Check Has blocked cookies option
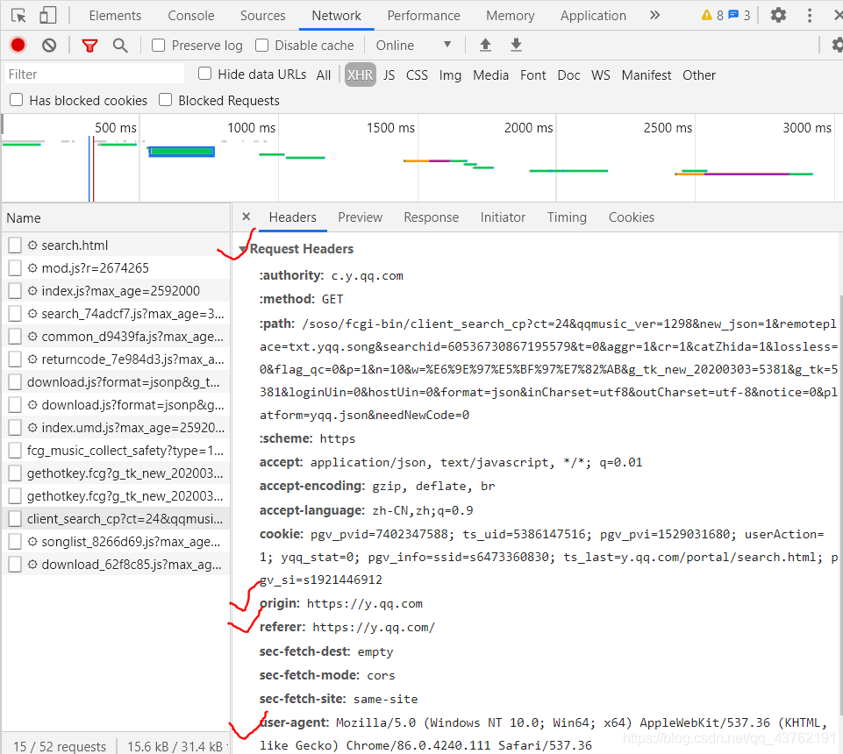The image size is (843, 754). pyautogui.click(x=16, y=100)
